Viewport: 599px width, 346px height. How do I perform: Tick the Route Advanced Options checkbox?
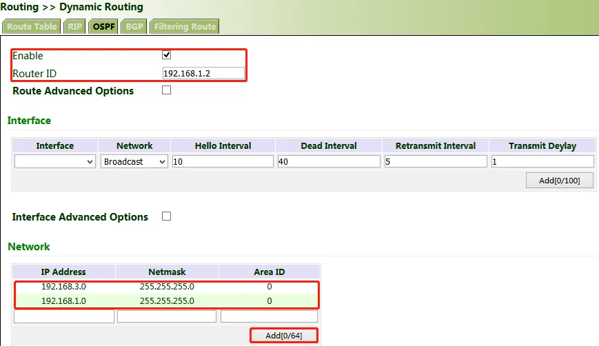click(x=166, y=90)
